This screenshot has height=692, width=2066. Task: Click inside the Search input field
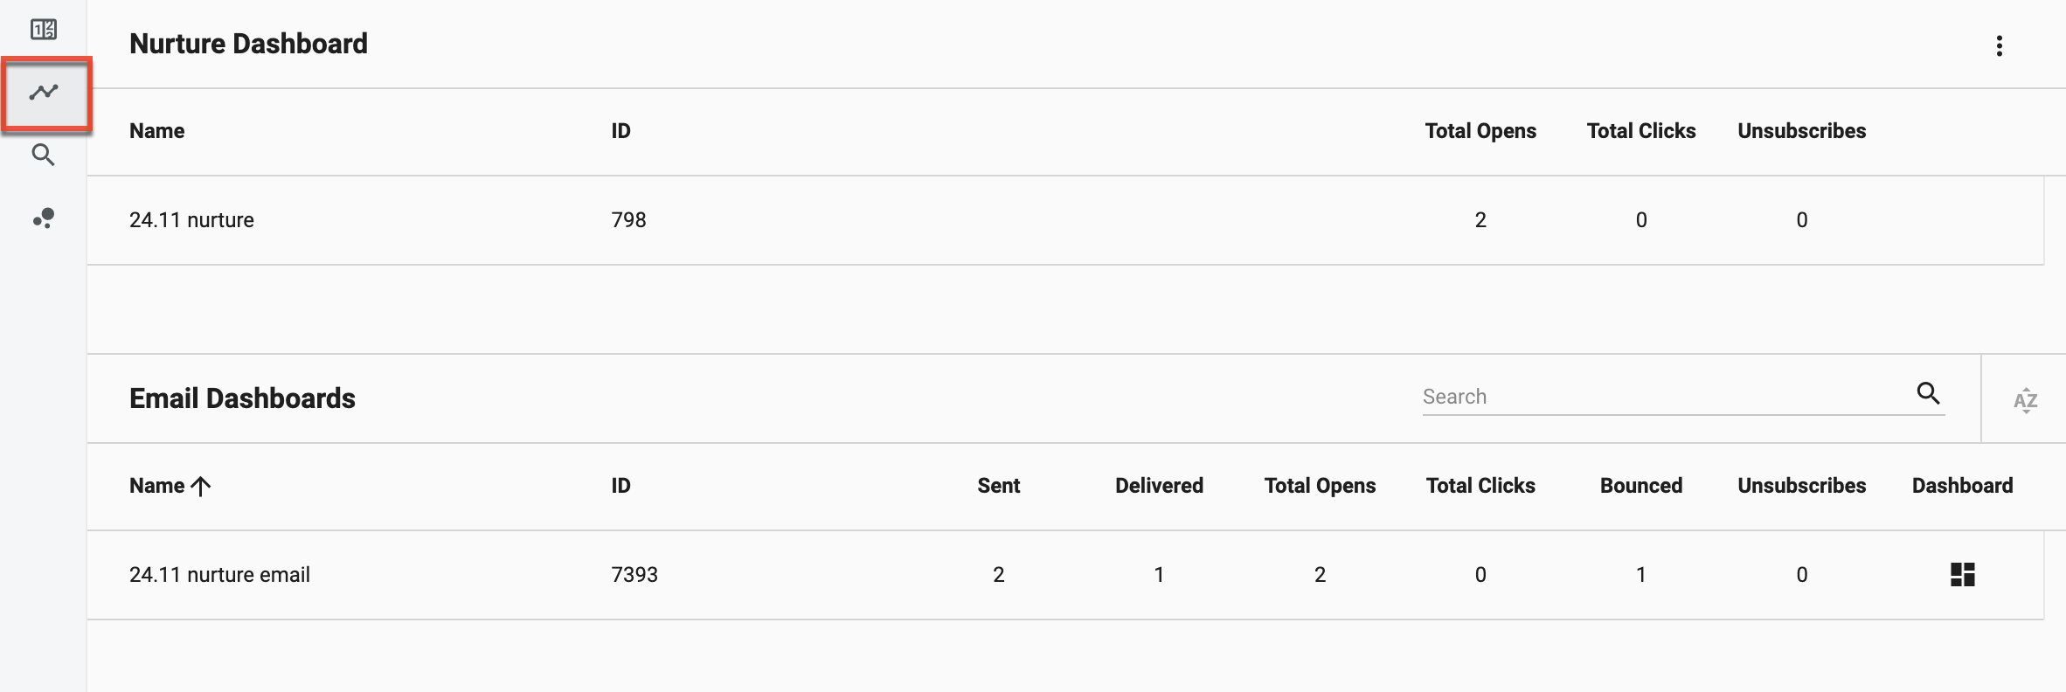tap(1660, 396)
